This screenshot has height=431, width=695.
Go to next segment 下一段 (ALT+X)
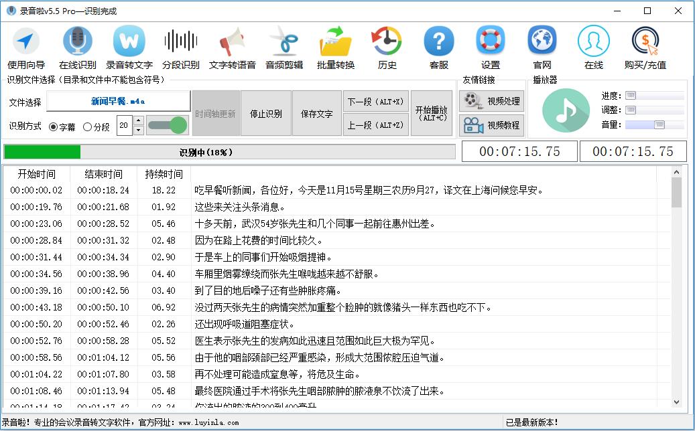(x=375, y=101)
